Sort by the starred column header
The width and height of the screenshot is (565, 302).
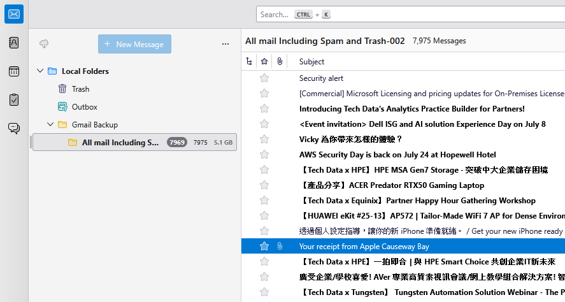pos(264,61)
